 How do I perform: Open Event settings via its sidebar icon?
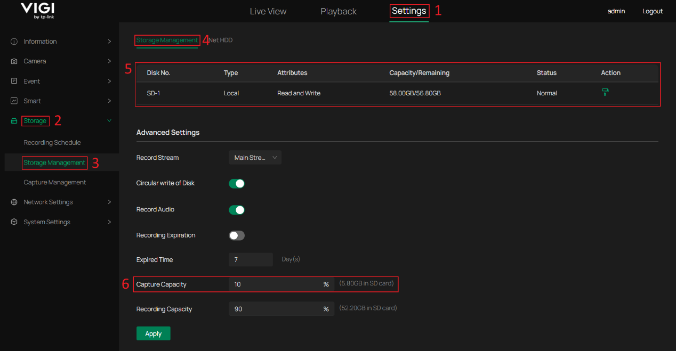click(x=13, y=80)
